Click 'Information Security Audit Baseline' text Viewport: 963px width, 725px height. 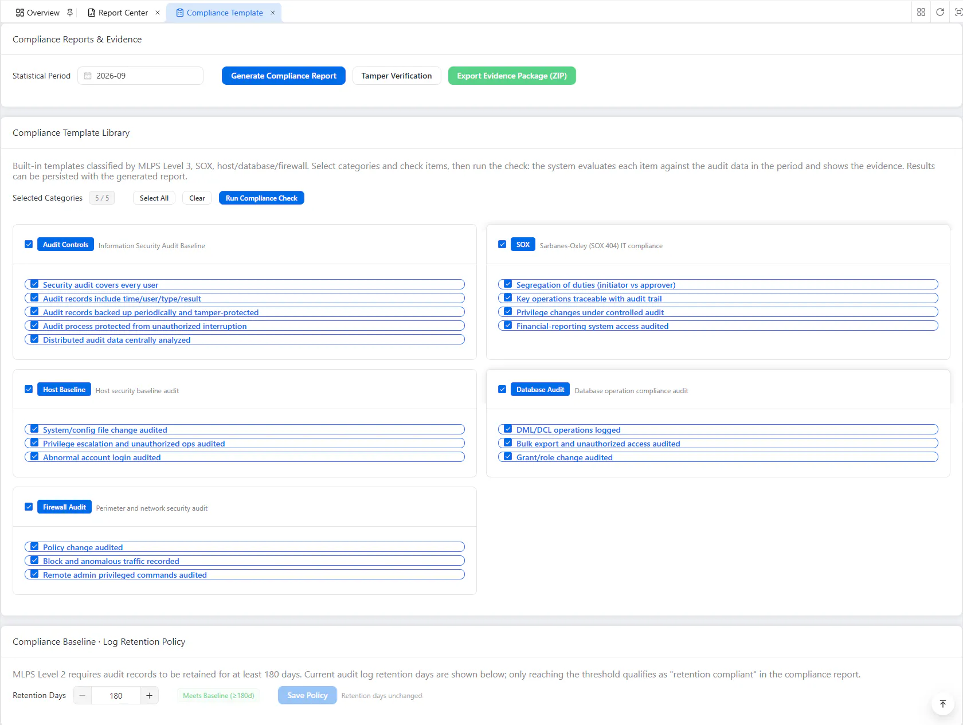point(151,245)
